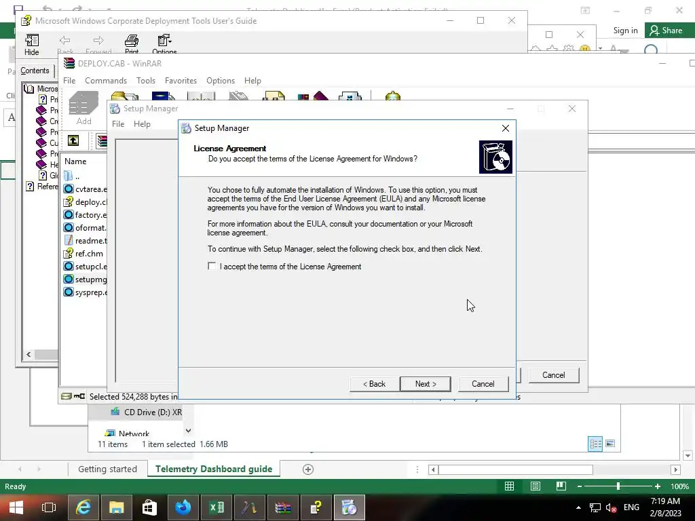695x521 pixels.
Task: Click Hide icon in Deployment Tools guide
Action: (31, 45)
